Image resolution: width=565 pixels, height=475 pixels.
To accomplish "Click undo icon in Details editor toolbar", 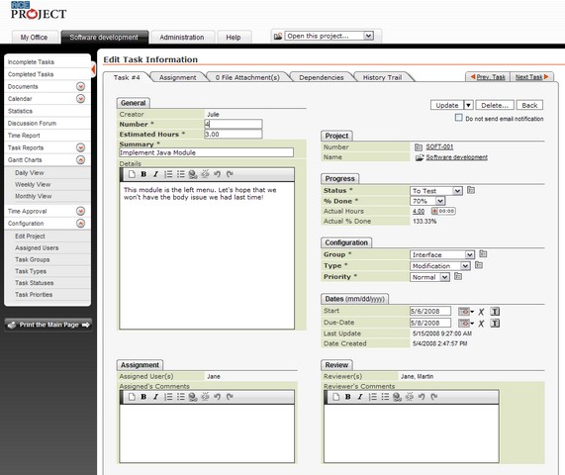I will tap(217, 174).
